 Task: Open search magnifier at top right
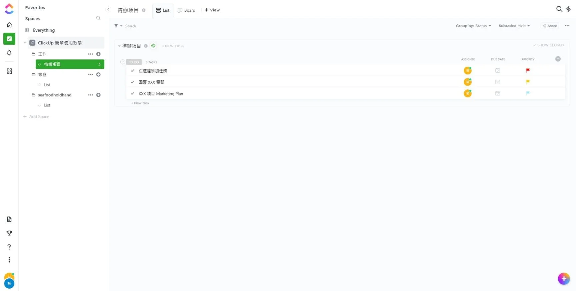(559, 9)
